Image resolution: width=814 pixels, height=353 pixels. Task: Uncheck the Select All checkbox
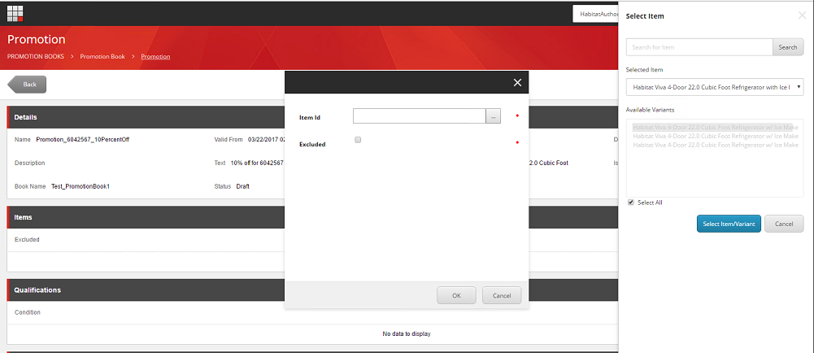tap(631, 202)
